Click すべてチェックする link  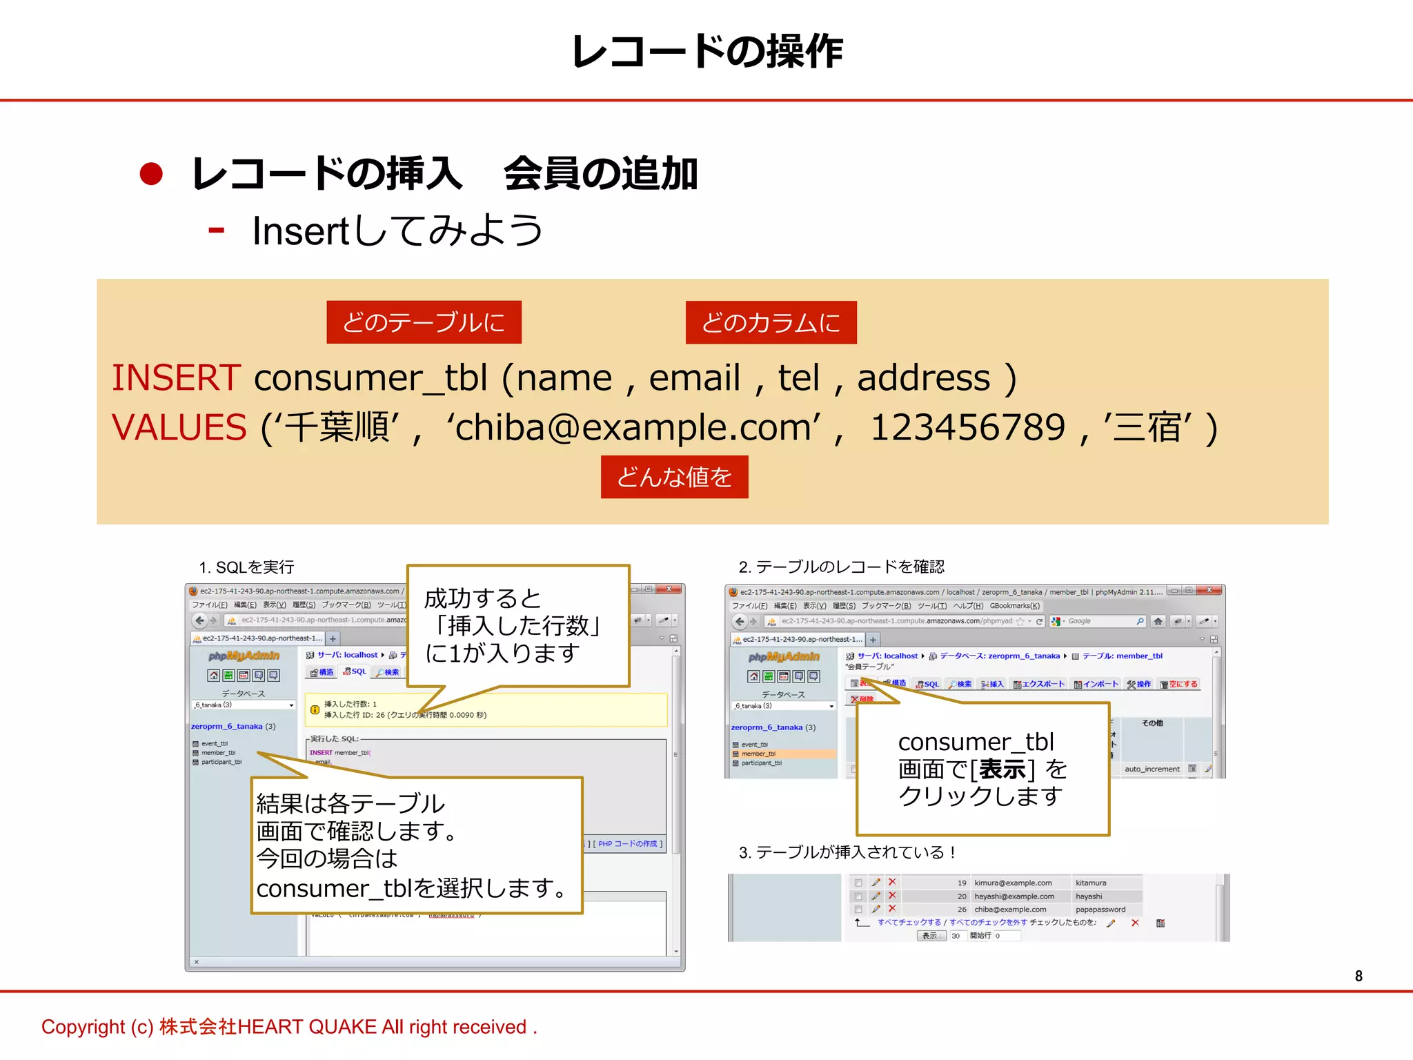tap(909, 923)
